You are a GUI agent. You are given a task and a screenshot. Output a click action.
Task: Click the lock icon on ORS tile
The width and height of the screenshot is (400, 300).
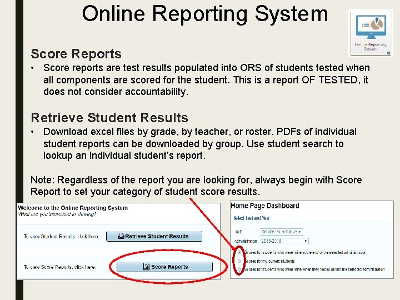388,53
